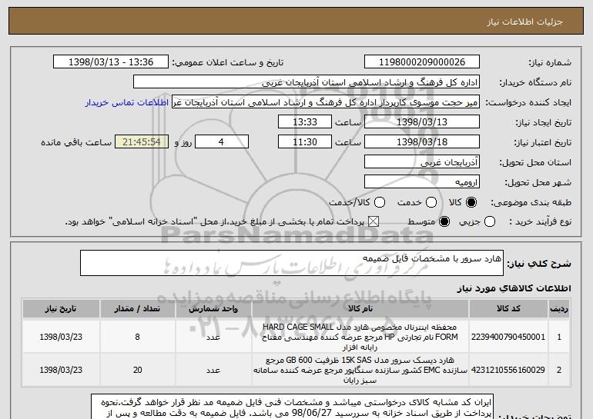Image resolution: width=593 pixels, height=419 pixels.
Task: Click column header واحد شمارش
Action: 213,309
